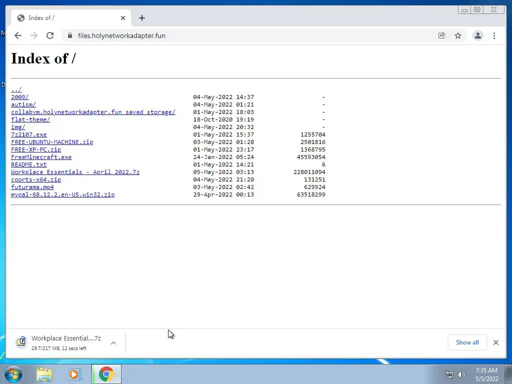Click the forward navigation arrow
Image resolution: width=512 pixels, height=384 pixels.
tap(34, 35)
